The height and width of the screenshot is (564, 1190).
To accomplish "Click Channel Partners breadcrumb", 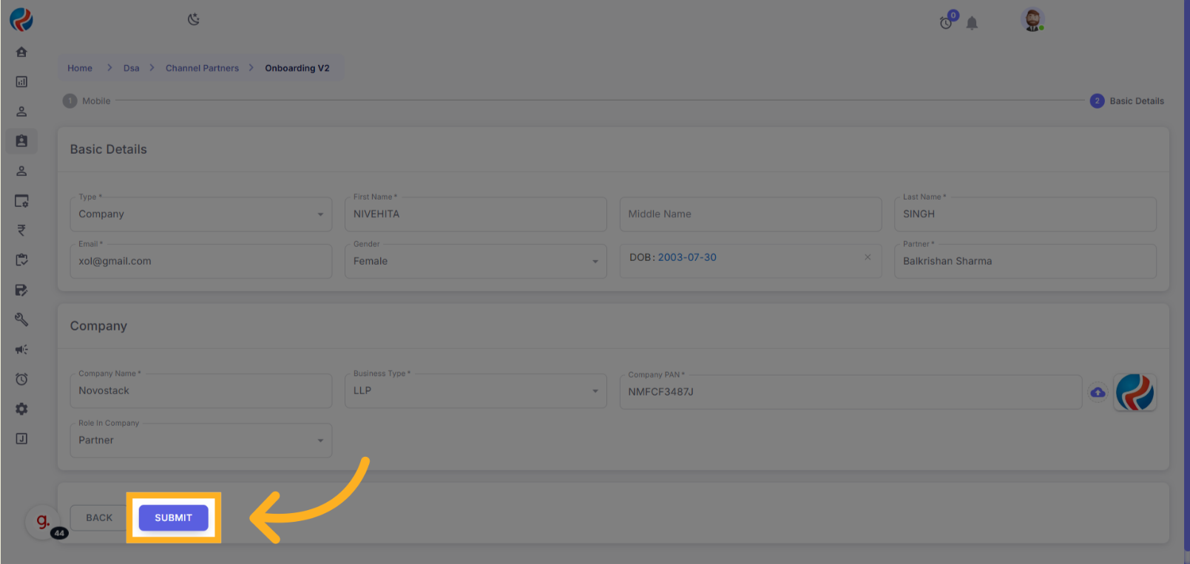I will (x=202, y=68).
